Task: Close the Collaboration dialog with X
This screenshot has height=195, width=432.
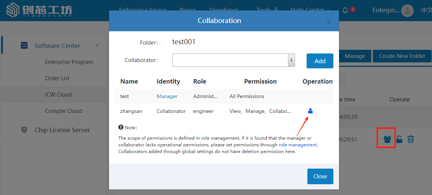Action: point(329,22)
